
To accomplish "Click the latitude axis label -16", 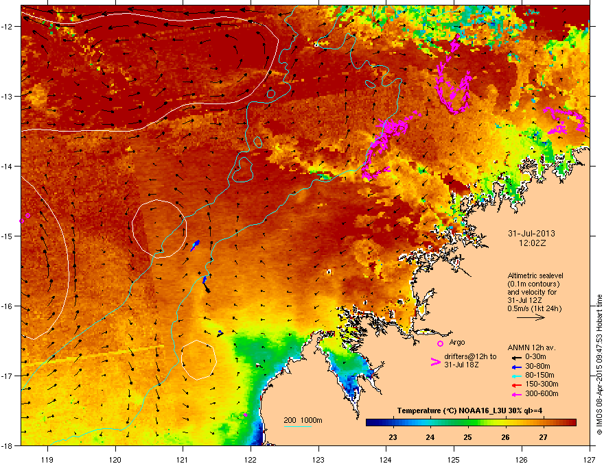I will coord(7,306).
